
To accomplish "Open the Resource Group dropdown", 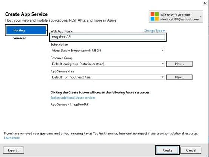I will (x=108, y=64).
